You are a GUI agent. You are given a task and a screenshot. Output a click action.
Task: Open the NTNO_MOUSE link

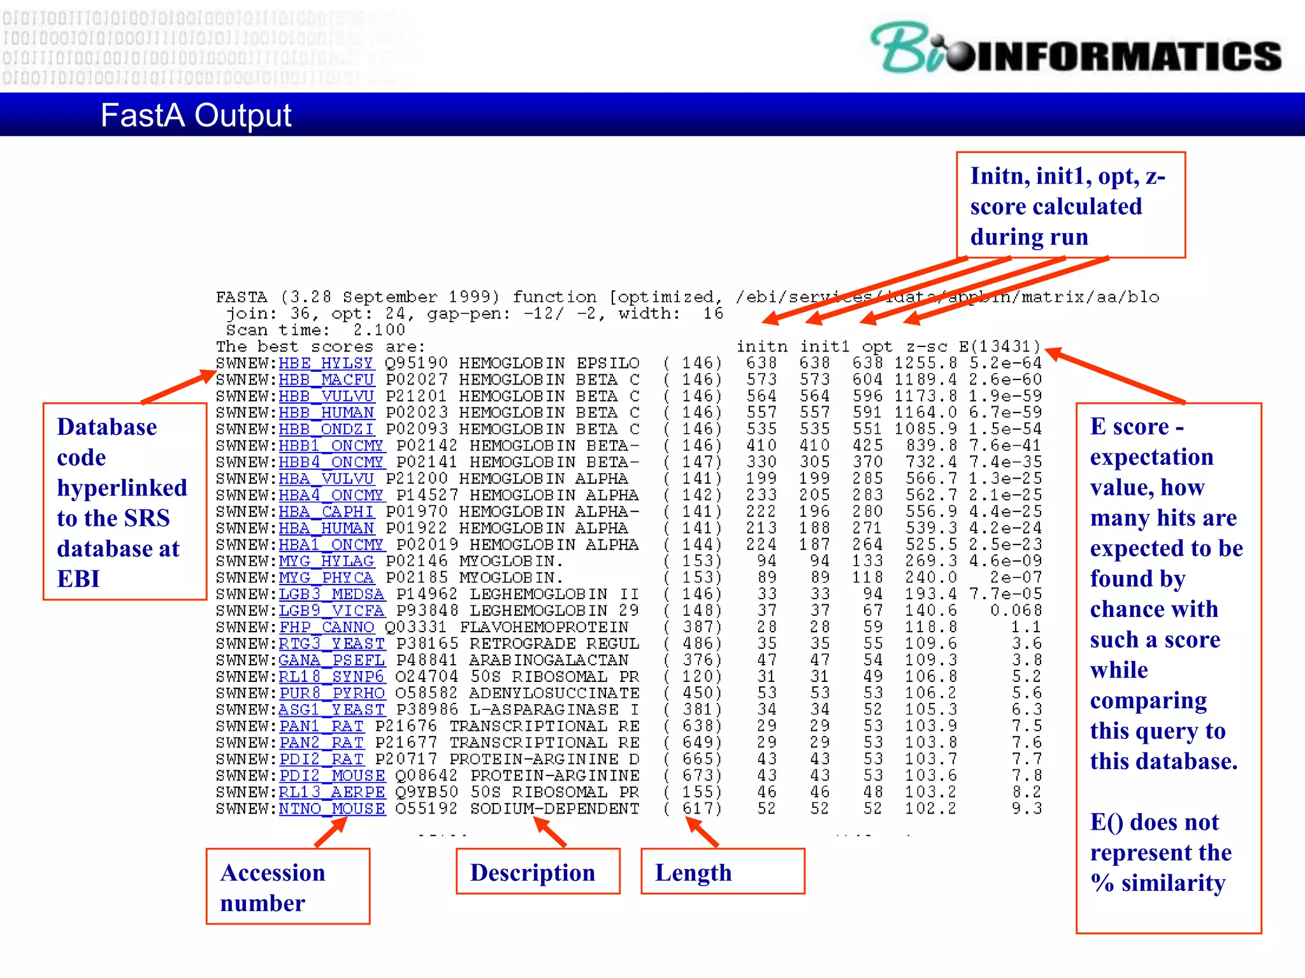[x=331, y=810]
